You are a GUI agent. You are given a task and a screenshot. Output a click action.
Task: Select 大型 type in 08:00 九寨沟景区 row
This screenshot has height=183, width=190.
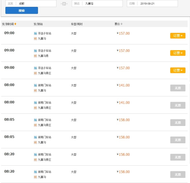point(74,103)
